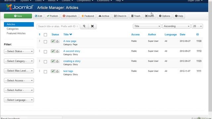Open the 'A new page' article link

(x=70, y=41)
